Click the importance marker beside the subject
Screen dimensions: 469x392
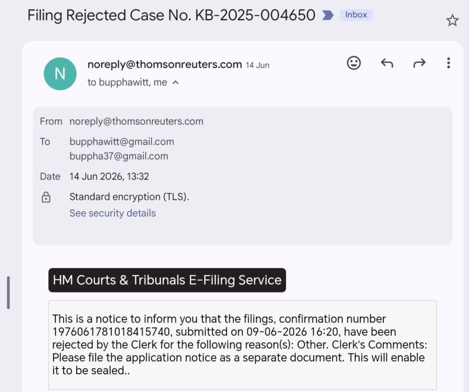(x=327, y=15)
